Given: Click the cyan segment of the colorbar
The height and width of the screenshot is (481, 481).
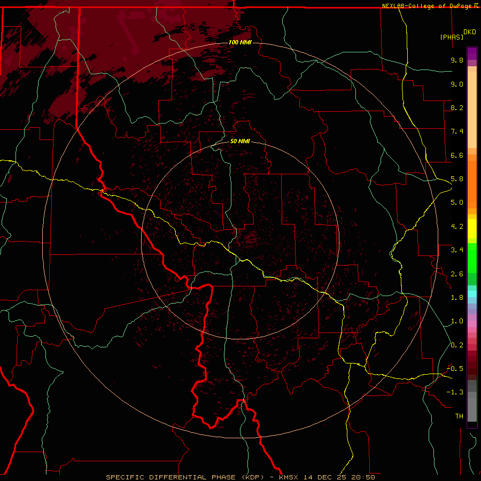Looking at the screenshot, I should (472, 294).
